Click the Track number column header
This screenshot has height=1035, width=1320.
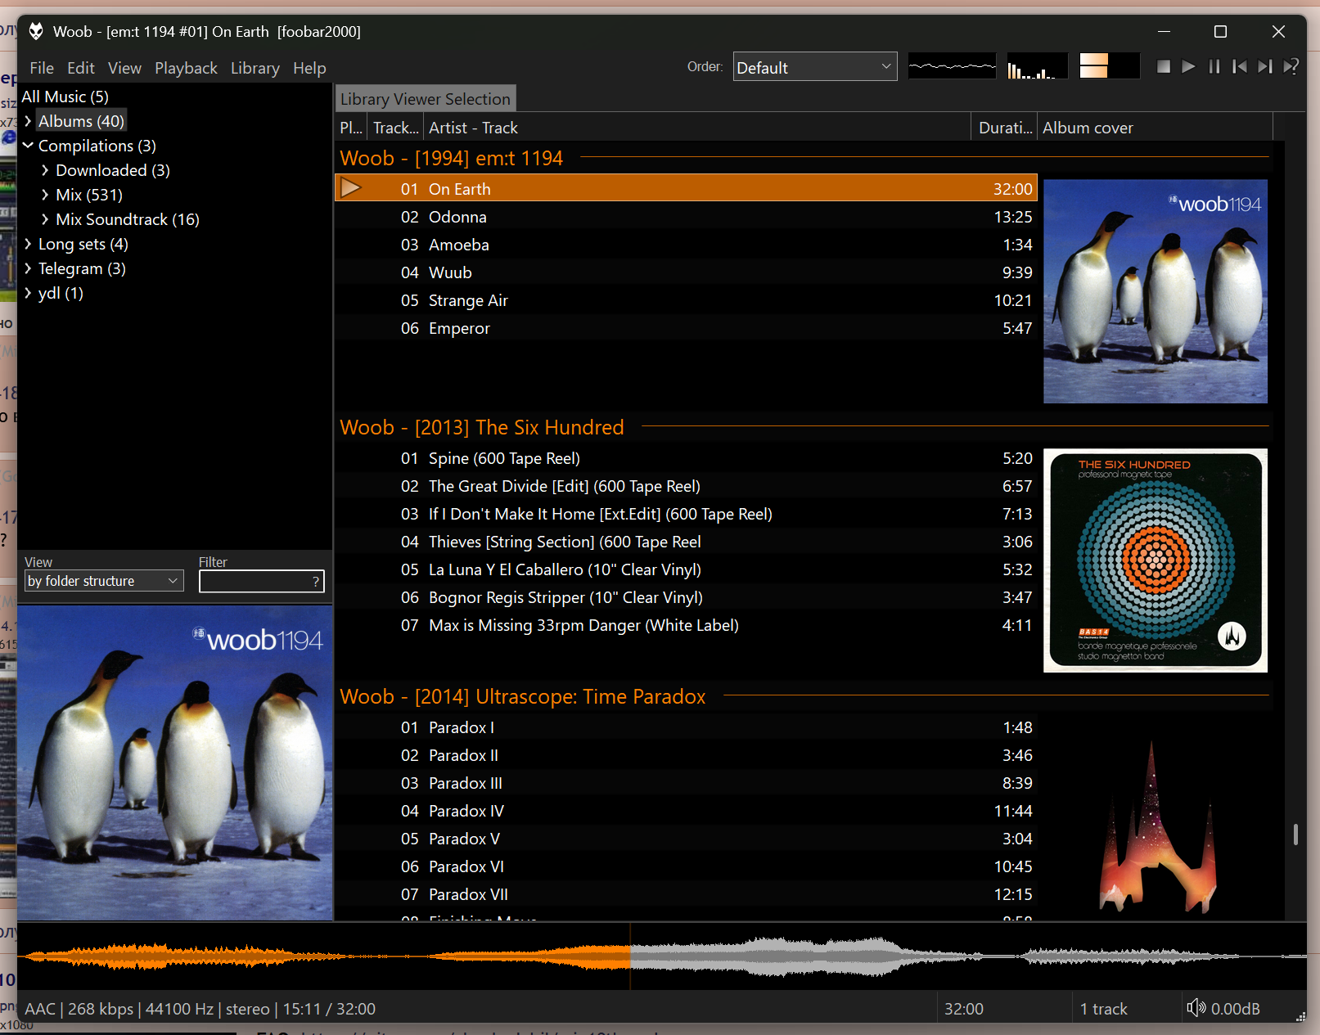(395, 128)
